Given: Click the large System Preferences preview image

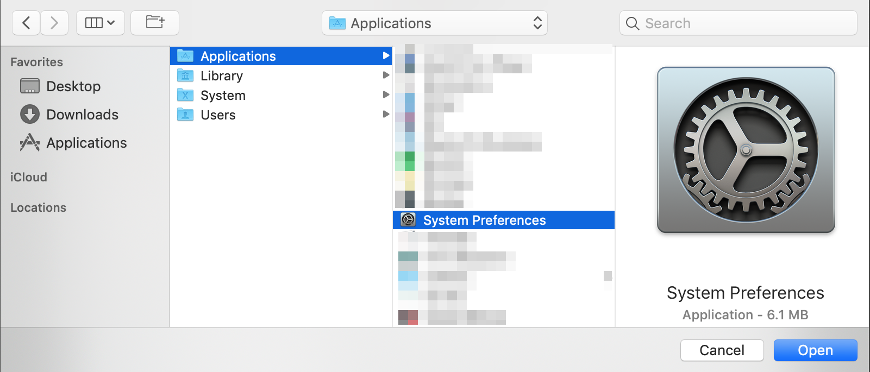Looking at the screenshot, I should point(746,150).
